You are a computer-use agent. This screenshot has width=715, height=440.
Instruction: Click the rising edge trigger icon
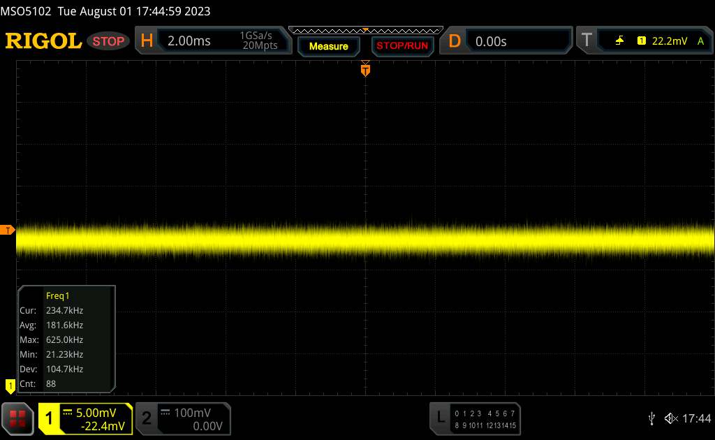pos(619,41)
